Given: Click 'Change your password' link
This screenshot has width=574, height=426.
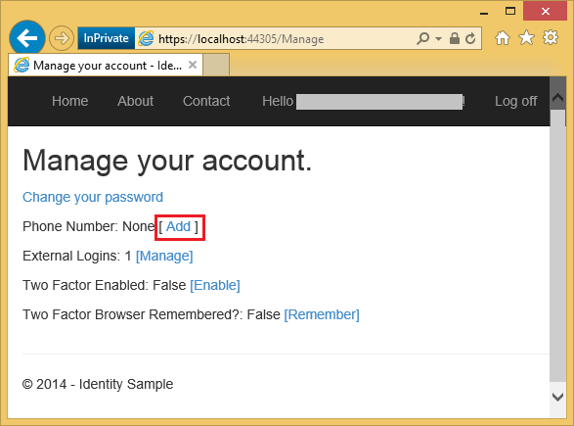Looking at the screenshot, I should point(93,197).
